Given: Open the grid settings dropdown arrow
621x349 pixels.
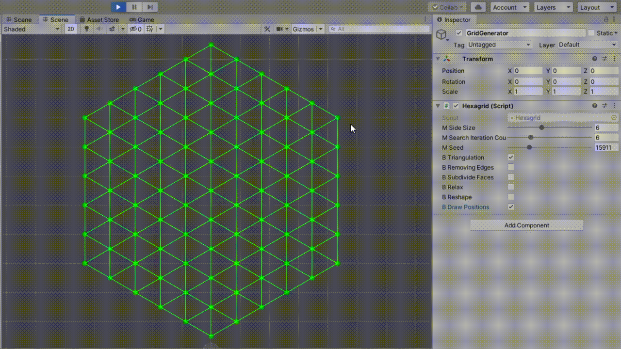Looking at the screenshot, I should pos(160,29).
